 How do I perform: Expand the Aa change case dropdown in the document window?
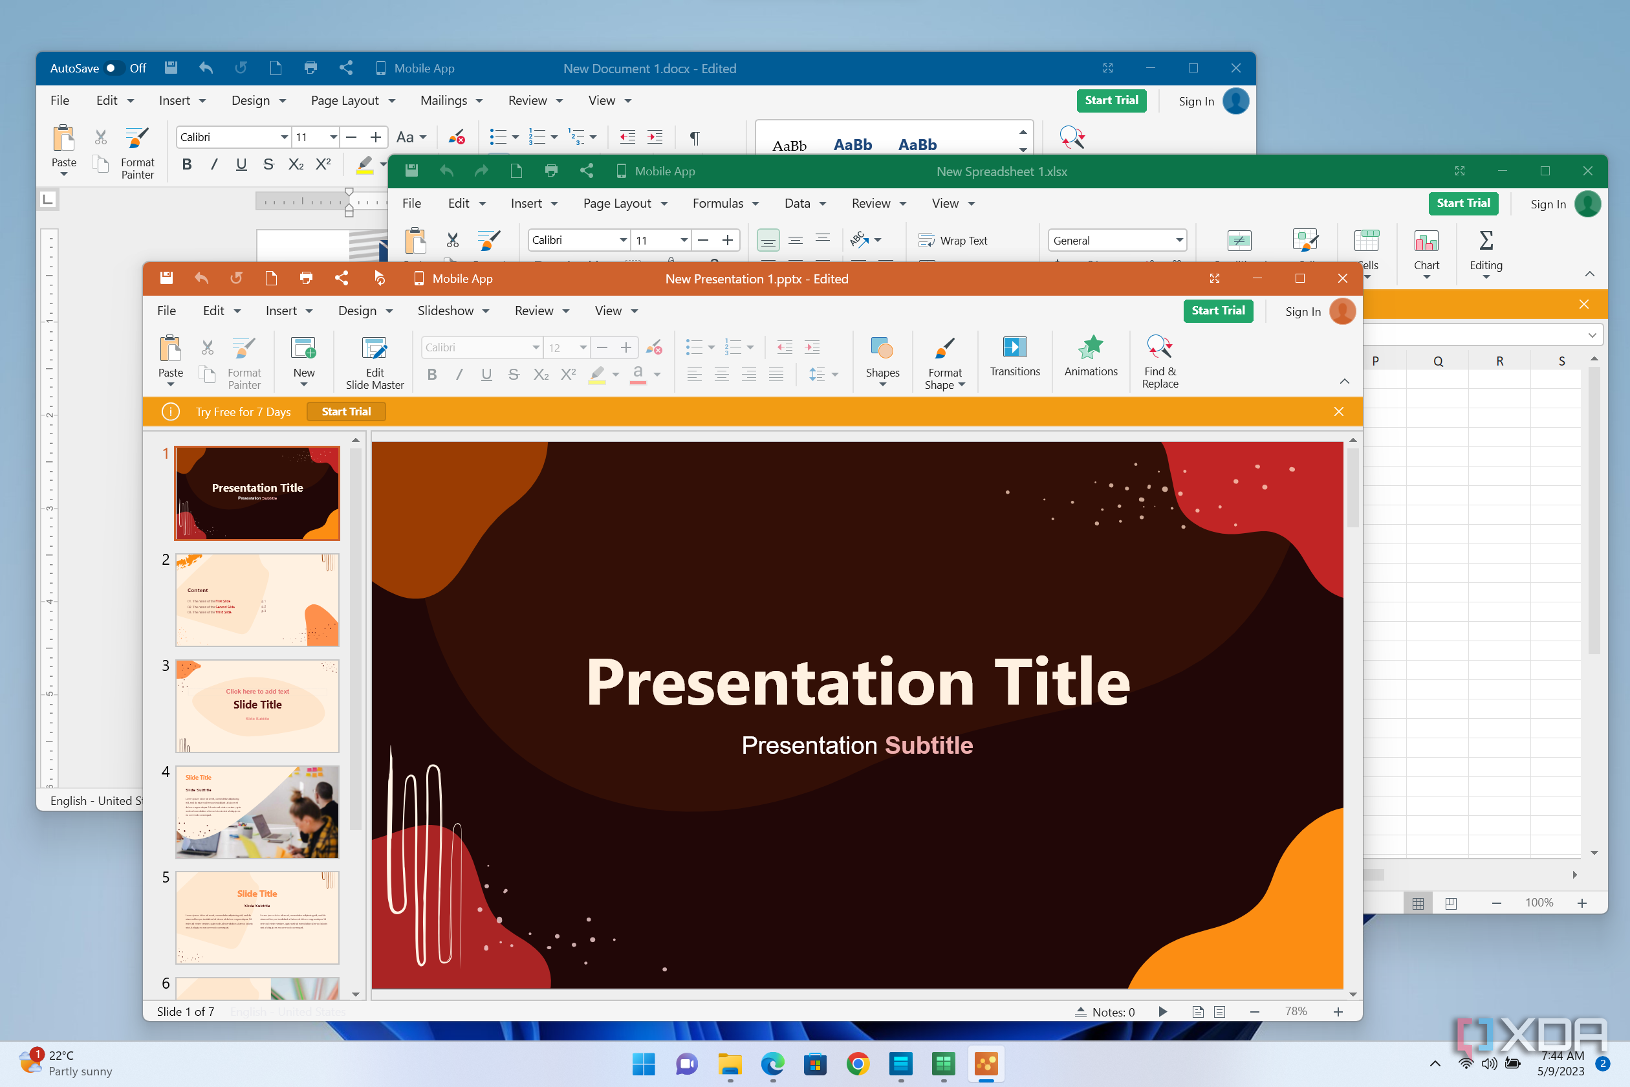pos(411,137)
